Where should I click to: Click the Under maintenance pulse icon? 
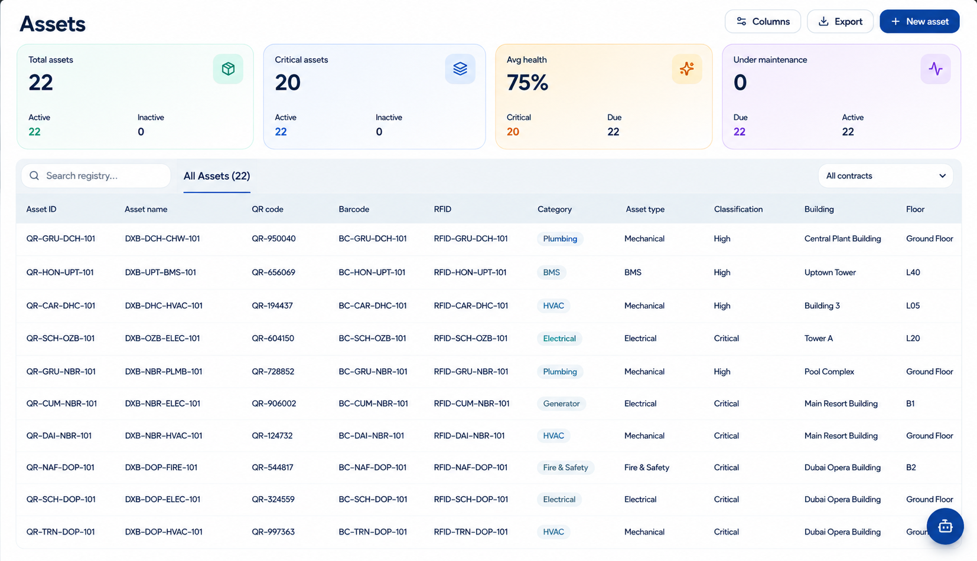pyautogui.click(x=936, y=69)
